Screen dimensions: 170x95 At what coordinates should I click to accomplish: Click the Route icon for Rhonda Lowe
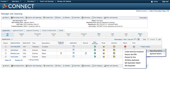(104, 53)
